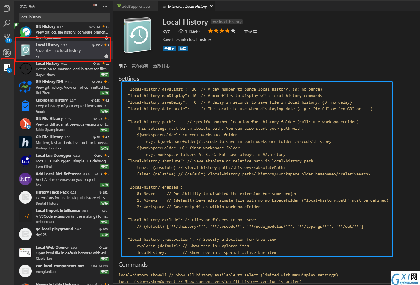This screenshot has width=420, height=285.
Task: Click the large Local History extension icon
Action: click(x=137, y=35)
